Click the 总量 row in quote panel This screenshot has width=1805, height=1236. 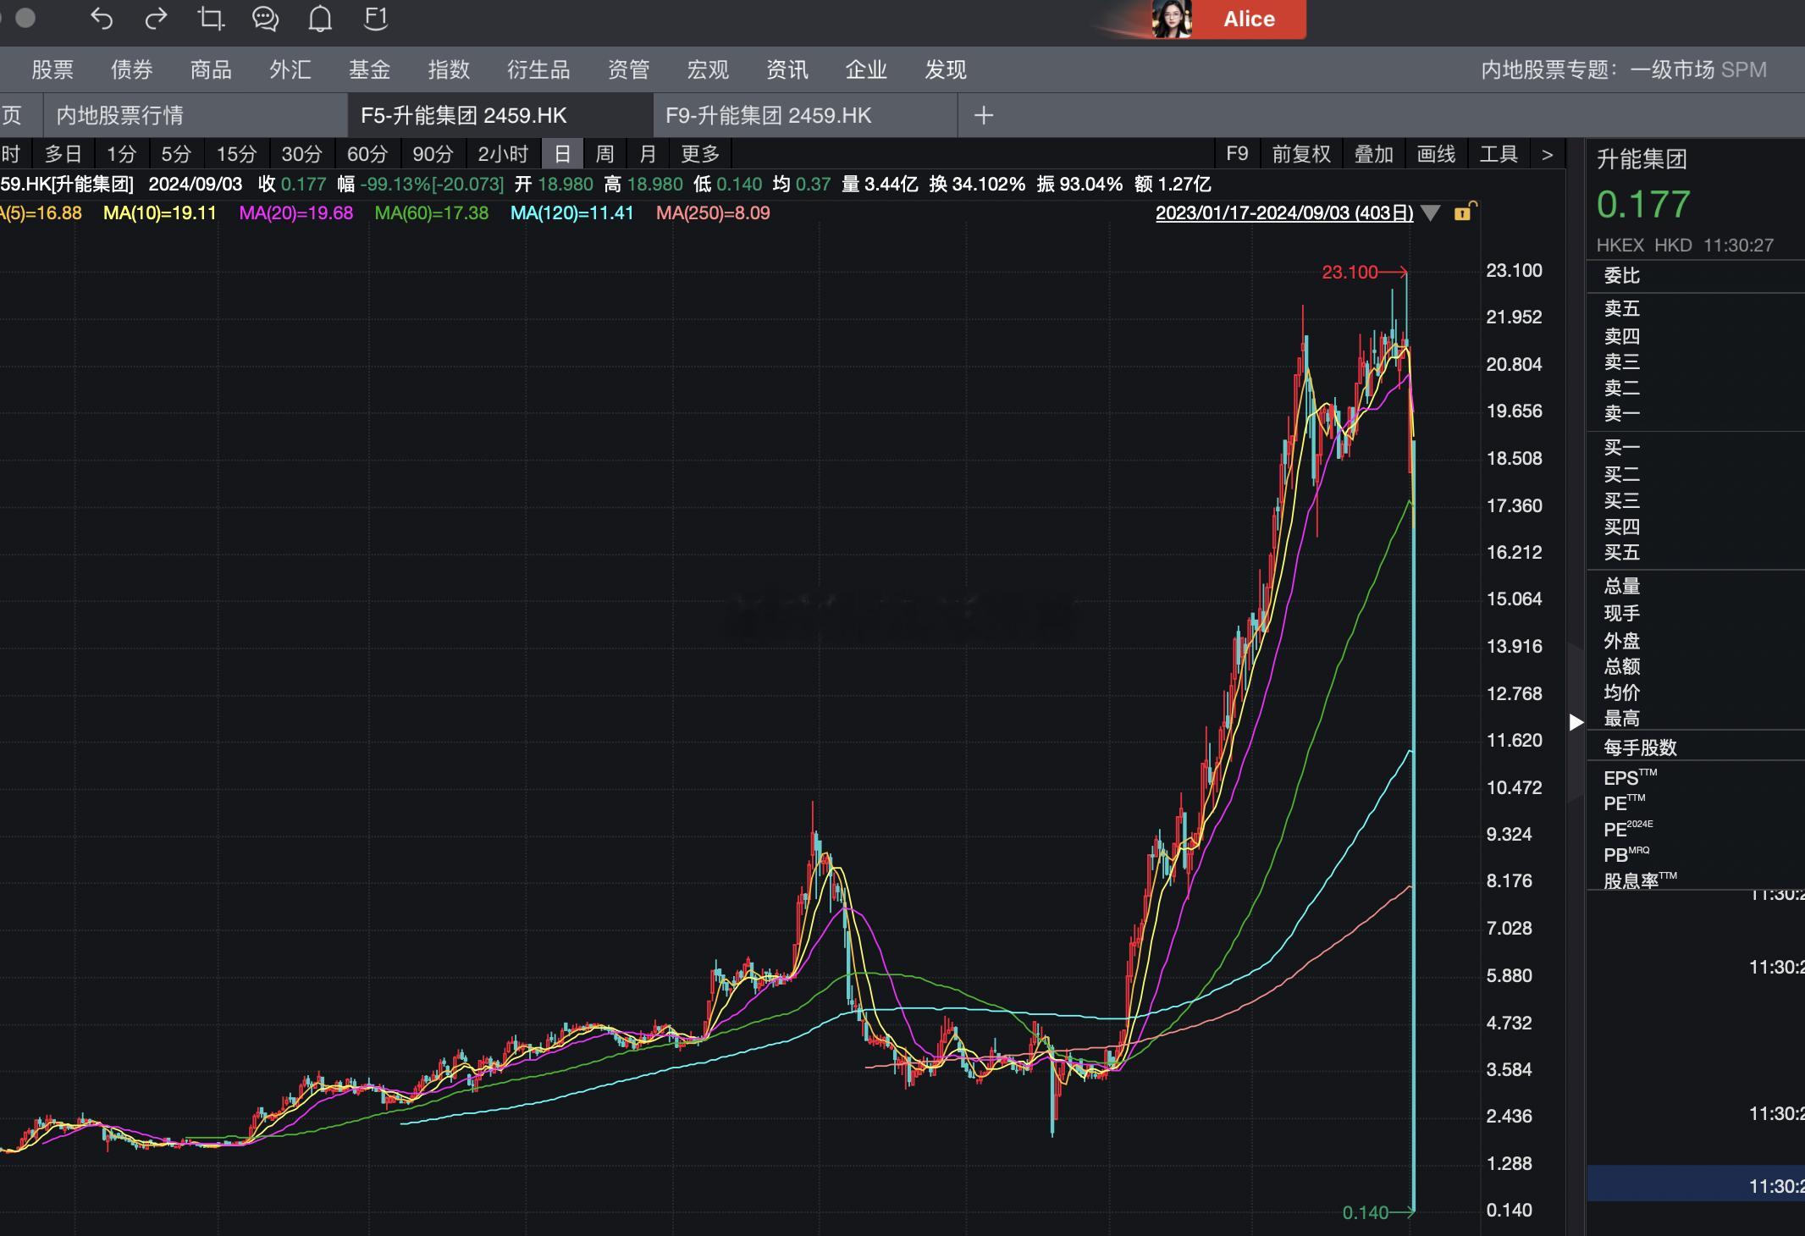point(1696,586)
